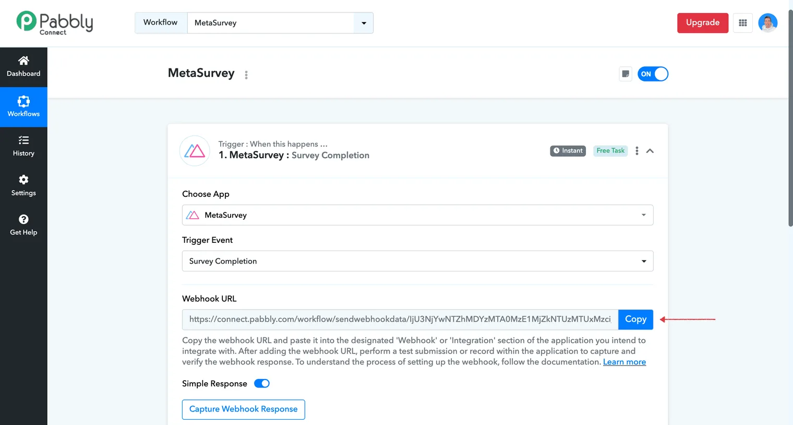This screenshot has height=425, width=793.
Task: Click the Webhook URL text field
Action: coord(400,320)
